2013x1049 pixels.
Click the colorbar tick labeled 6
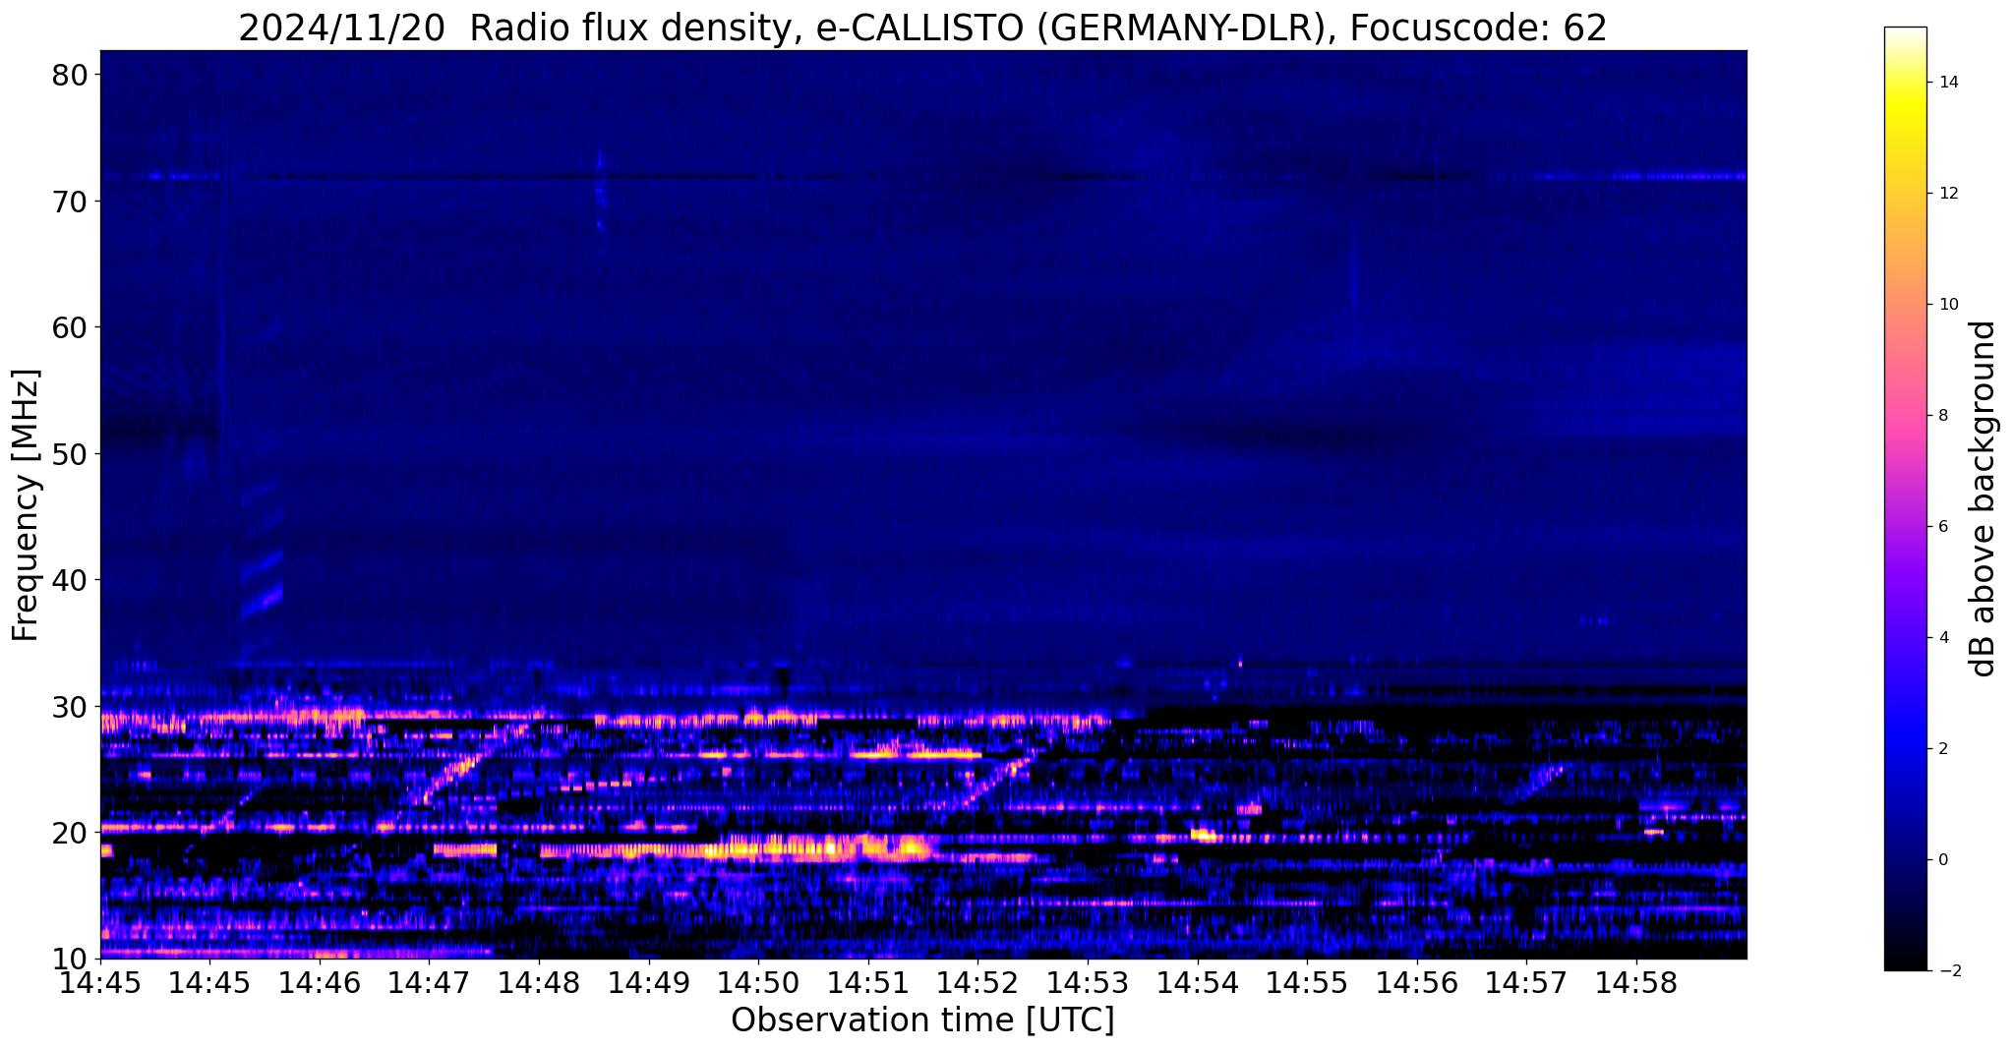tap(1942, 527)
